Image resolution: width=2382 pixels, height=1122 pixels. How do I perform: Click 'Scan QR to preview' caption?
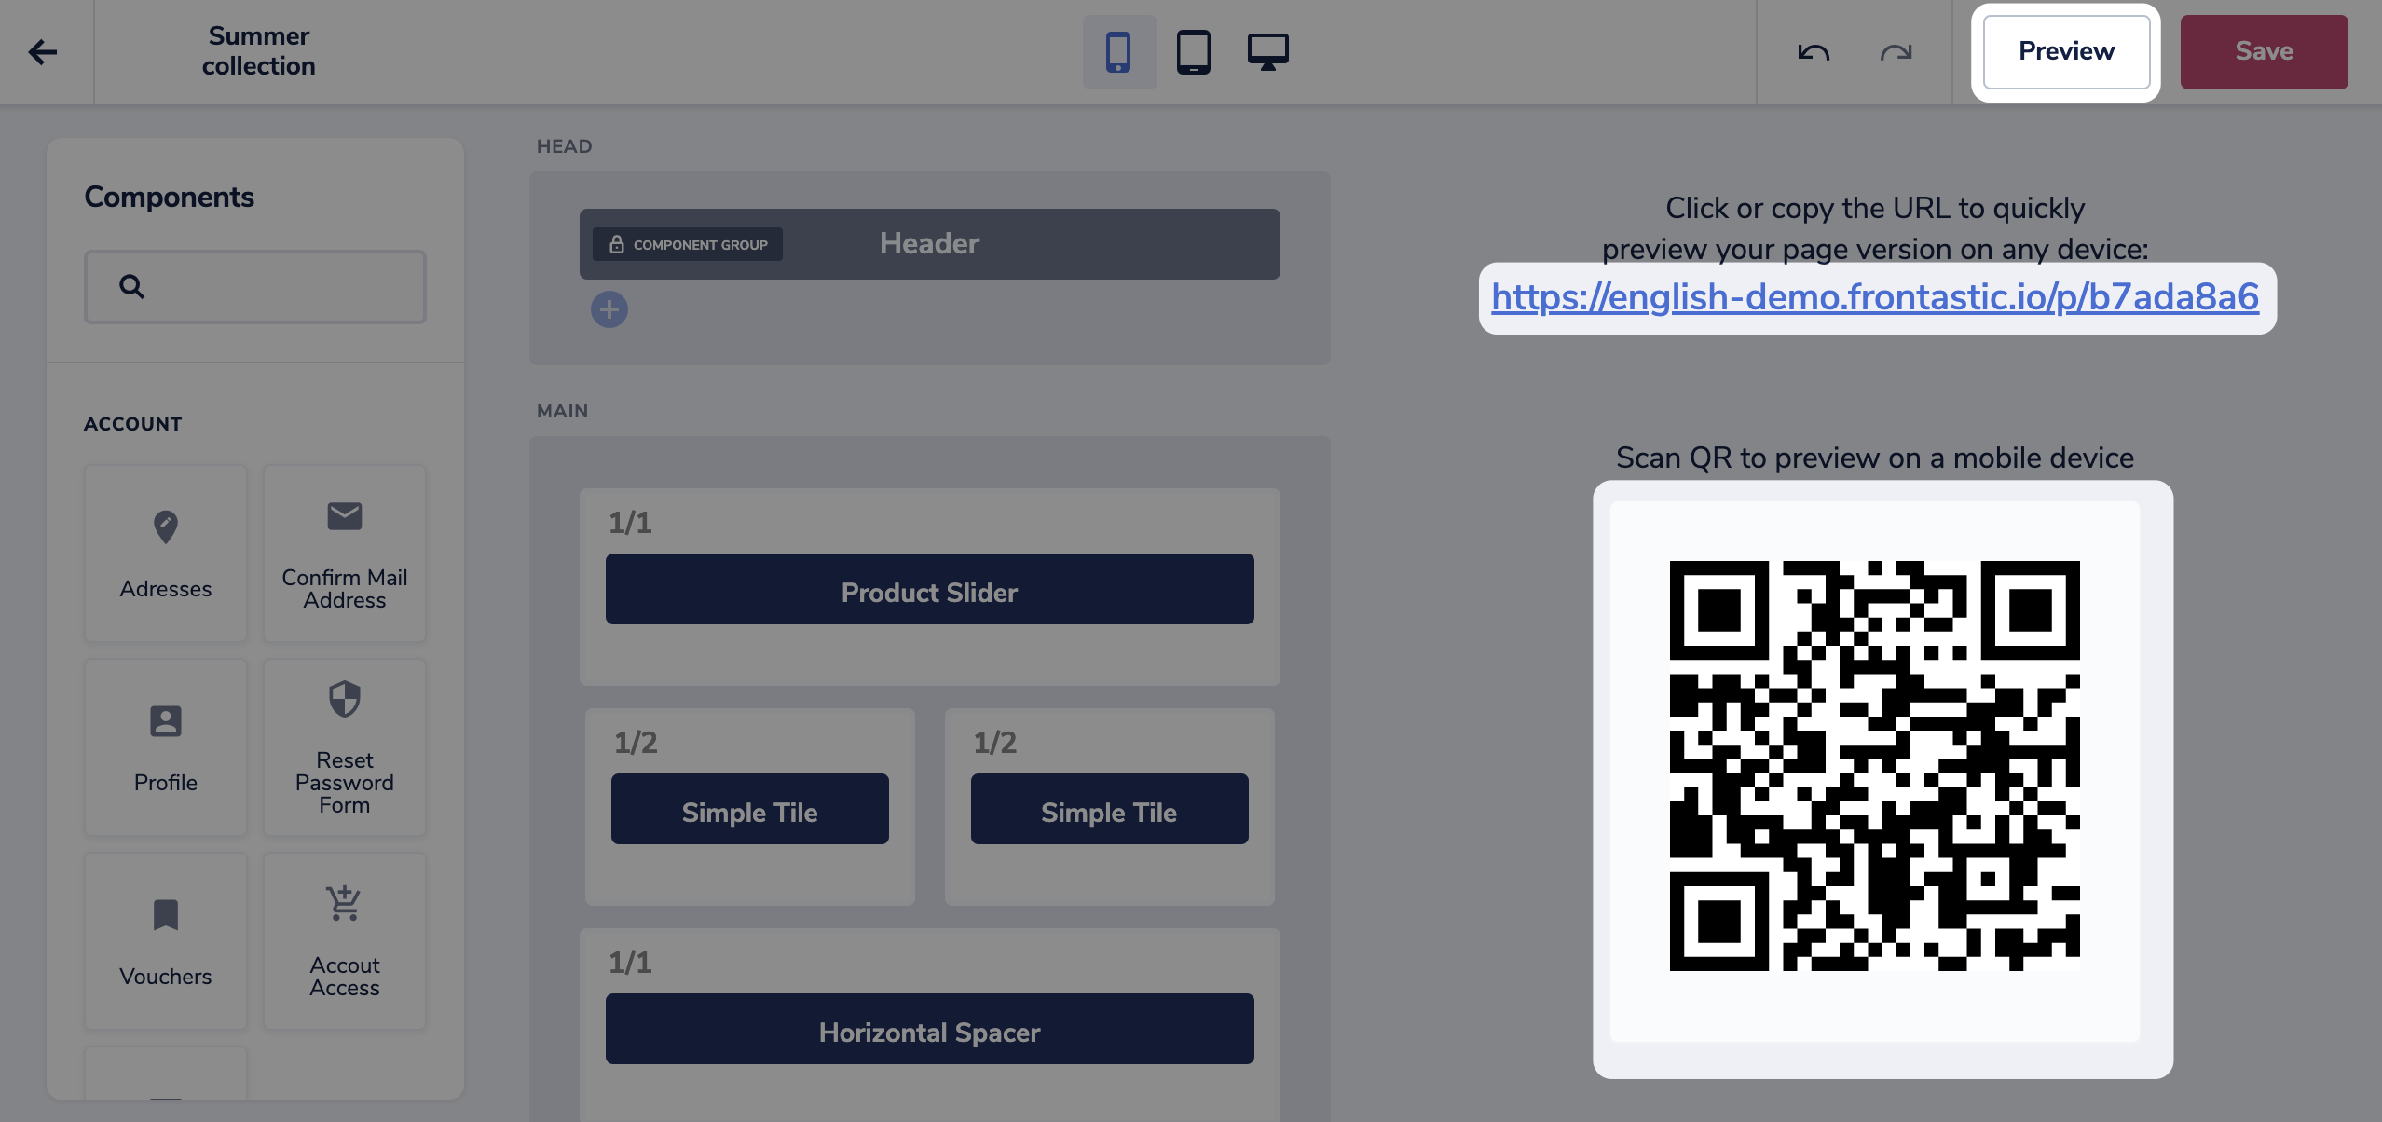(1874, 458)
